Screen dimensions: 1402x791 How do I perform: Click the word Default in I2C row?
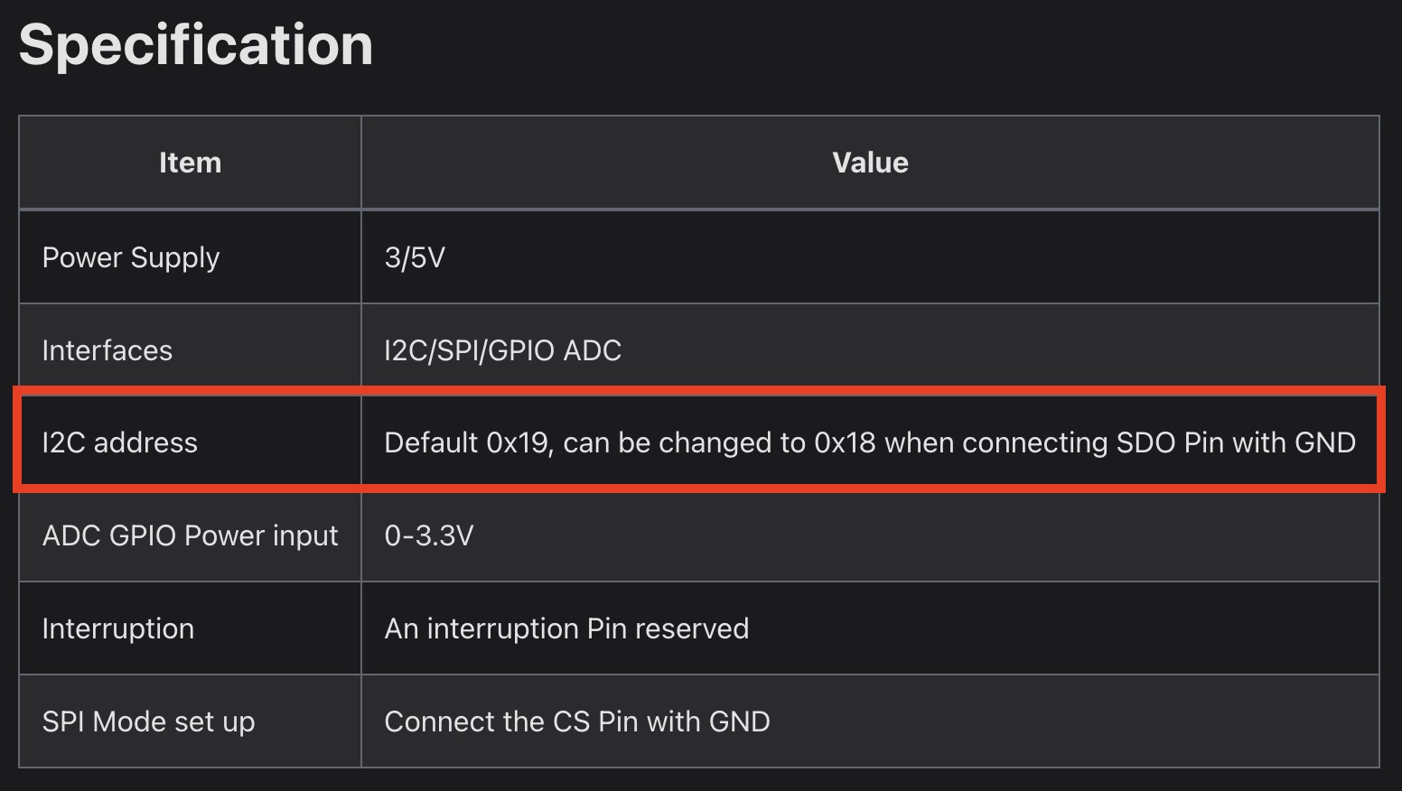pyautogui.click(x=431, y=442)
